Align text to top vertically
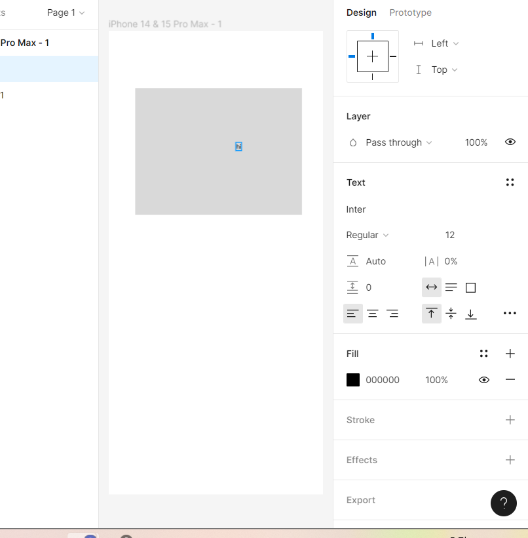The height and width of the screenshot is (538, 528). [x=432, y=313]
